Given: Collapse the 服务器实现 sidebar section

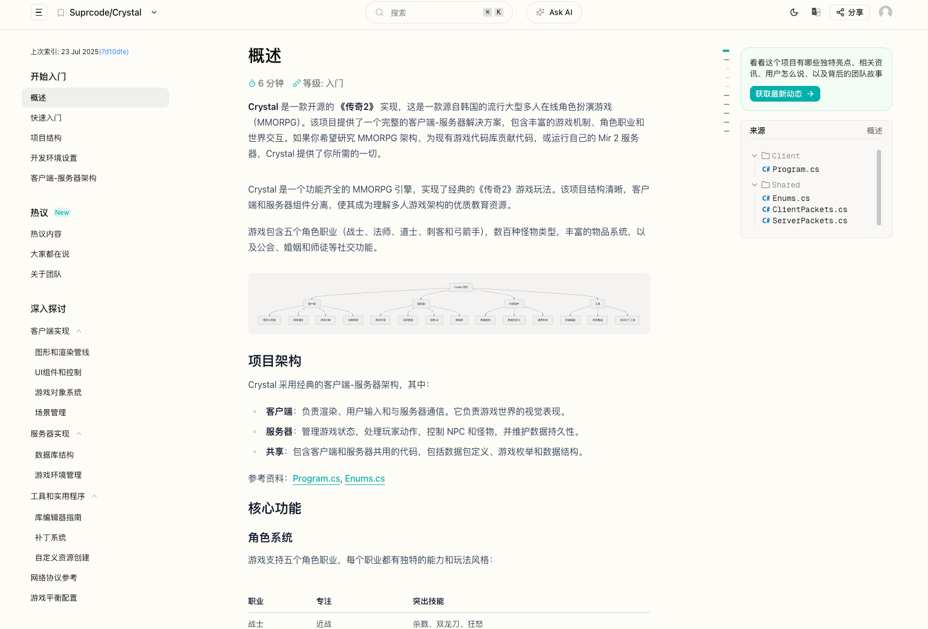Looking at the screenshot, I should tap(79, 434).
